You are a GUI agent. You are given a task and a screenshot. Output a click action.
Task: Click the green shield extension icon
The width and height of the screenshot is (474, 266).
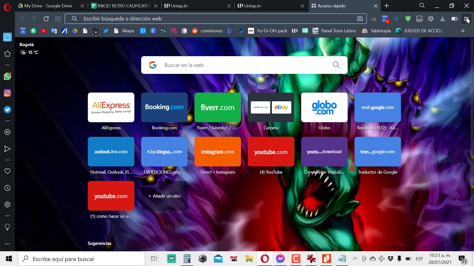(408, 18)
